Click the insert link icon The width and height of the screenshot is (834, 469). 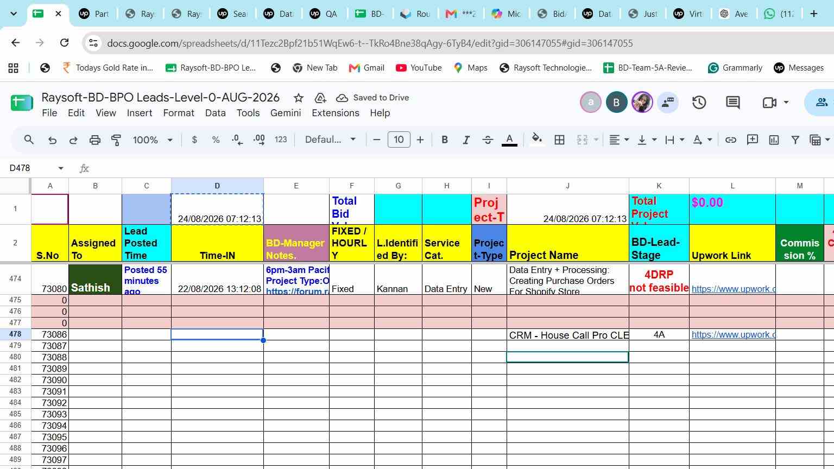(x=731, y=140)
